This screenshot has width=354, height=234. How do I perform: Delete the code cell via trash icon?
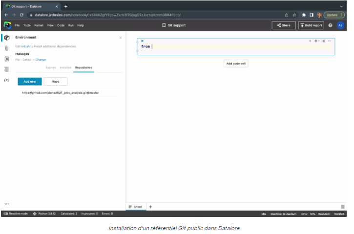323,41
